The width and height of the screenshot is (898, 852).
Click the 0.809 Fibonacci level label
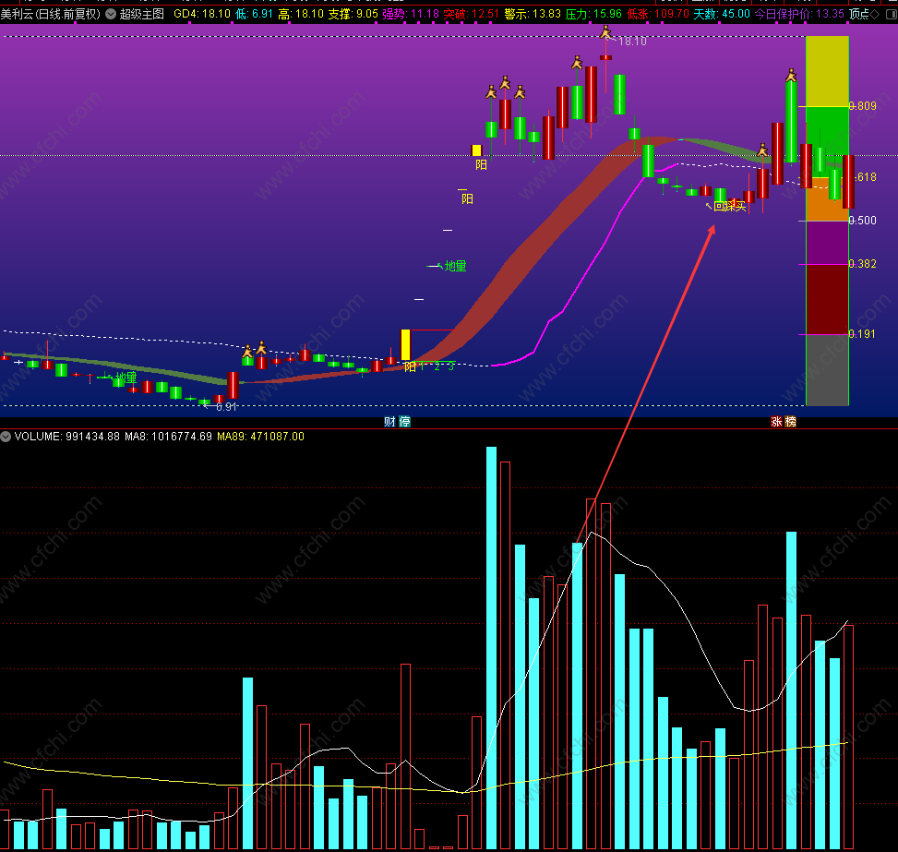pyautogui.click(x=863, y=106)
